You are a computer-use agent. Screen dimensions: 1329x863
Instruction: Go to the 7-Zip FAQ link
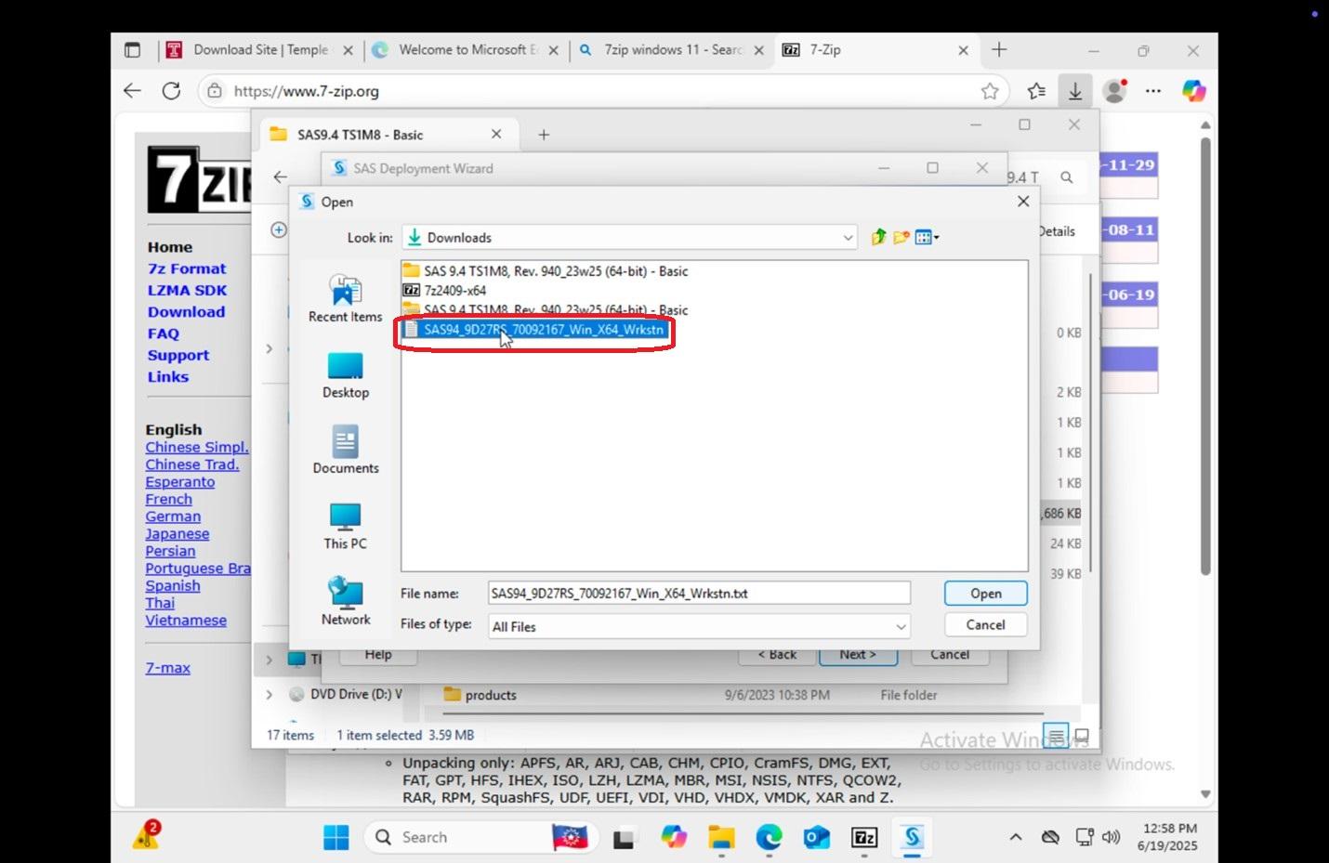coord(164,334)
